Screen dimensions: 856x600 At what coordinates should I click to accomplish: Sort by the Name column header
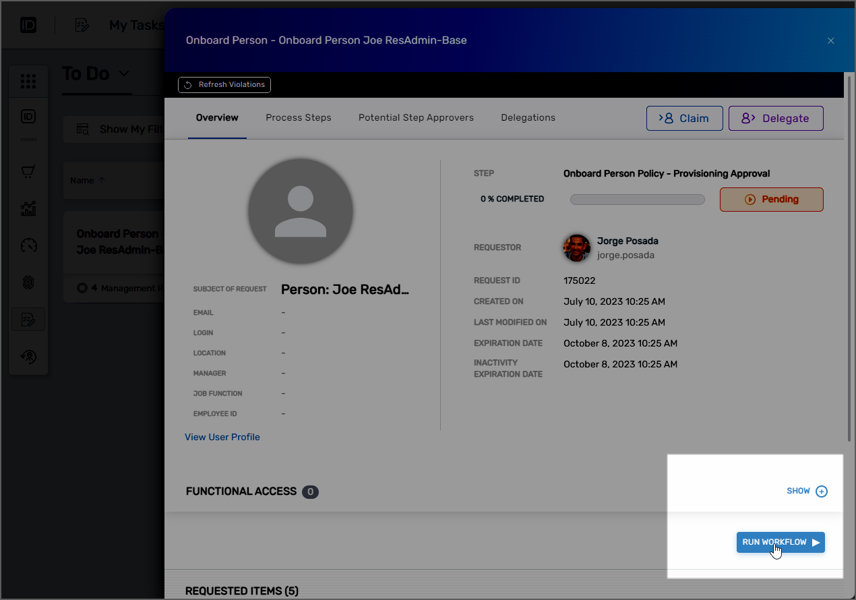coord(88,180)
